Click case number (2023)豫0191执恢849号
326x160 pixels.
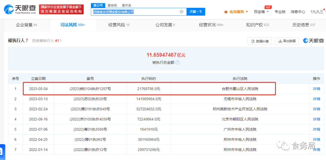(x=90, y=109)
